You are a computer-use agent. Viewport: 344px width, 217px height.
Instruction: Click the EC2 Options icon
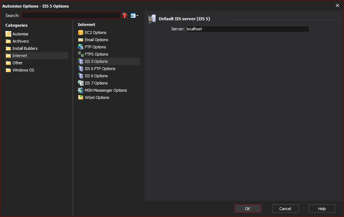coord(81,32)
